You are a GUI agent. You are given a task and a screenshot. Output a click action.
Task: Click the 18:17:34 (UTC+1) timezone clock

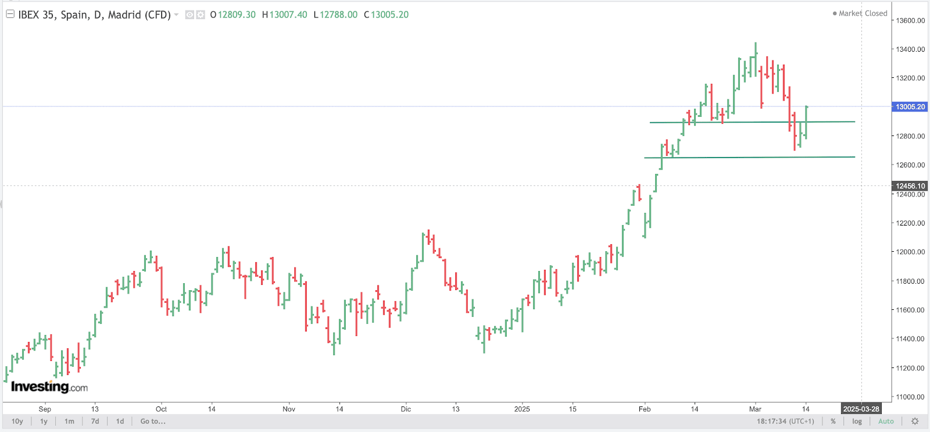(785, 422)
